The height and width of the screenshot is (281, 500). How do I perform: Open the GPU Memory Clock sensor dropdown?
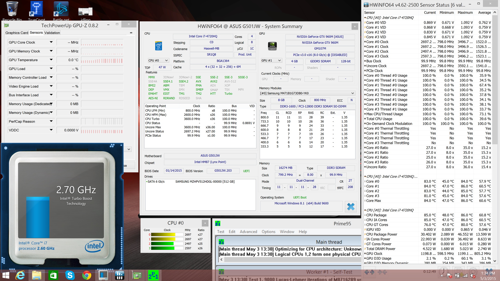pos(51,51)
